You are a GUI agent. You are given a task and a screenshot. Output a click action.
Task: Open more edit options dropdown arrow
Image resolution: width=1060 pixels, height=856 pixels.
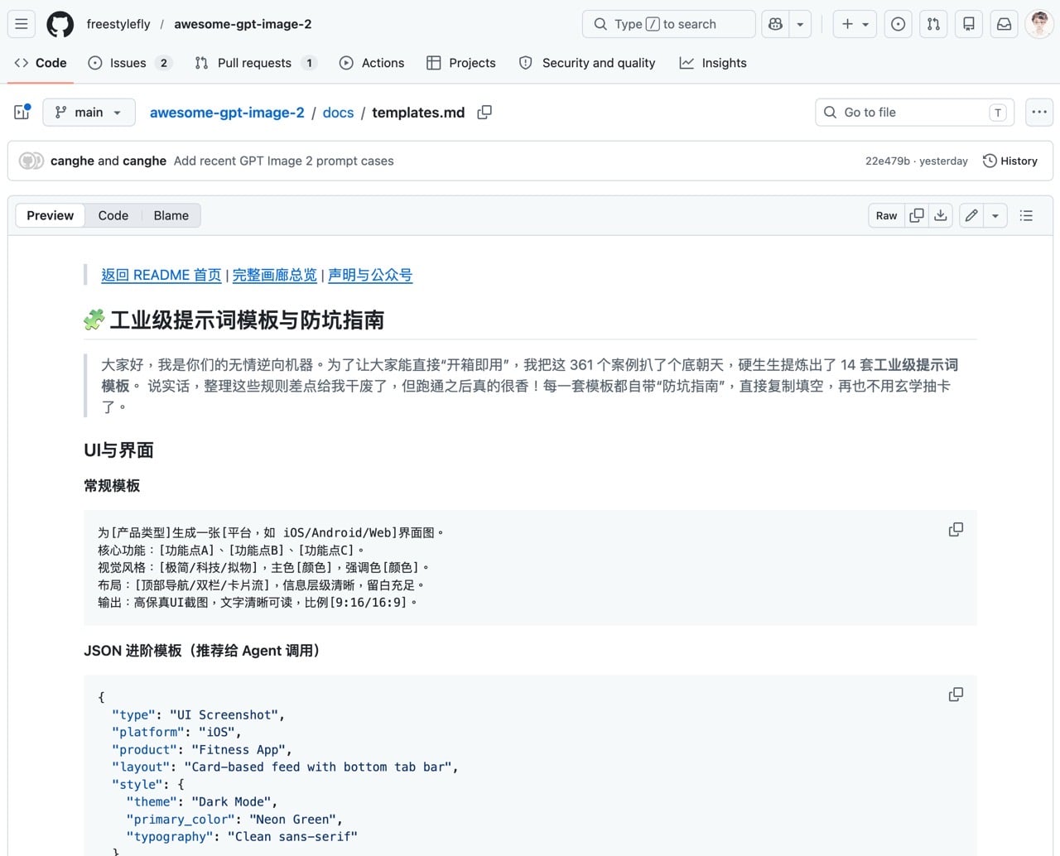click(x=995, y=215)
